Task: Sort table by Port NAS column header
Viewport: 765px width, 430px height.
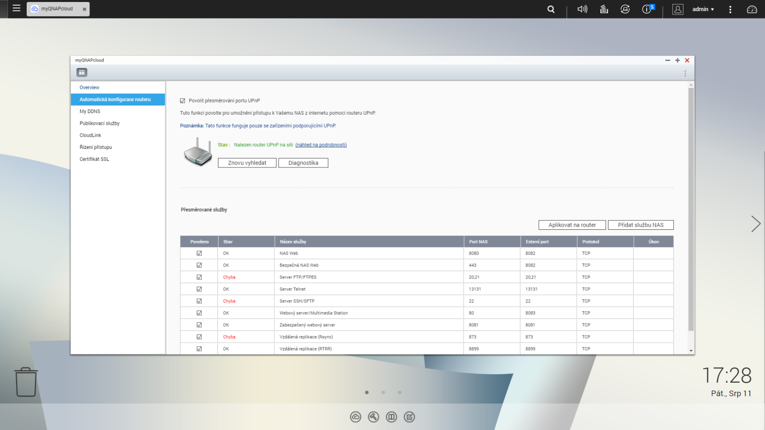Action: (492, 242)
